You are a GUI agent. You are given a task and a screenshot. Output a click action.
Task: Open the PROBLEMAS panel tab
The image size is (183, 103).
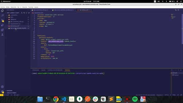36,70
